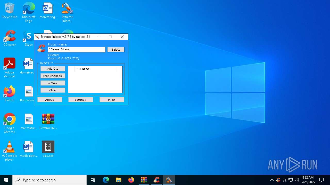The width and height of the screenshot is (330, 185).
Task: Select the Extreme.Inj WinRAR archive icon
Action: coord(48,122)
